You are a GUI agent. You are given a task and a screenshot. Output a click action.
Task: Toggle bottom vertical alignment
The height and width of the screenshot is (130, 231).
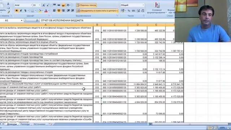tap(63, 5)
